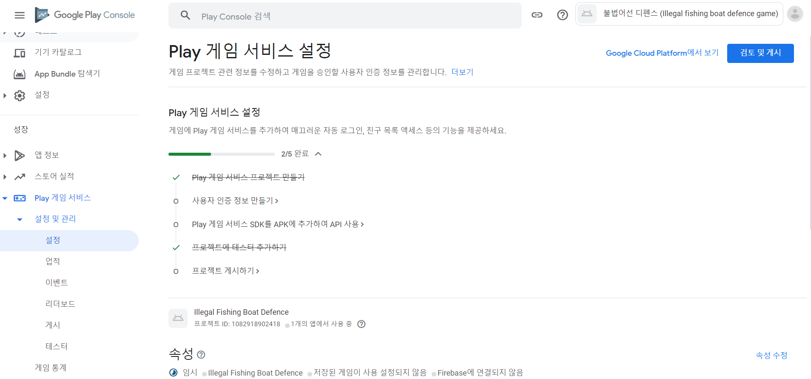
Task: Click the Play Console 검색 field
Action: pos(345,16)
